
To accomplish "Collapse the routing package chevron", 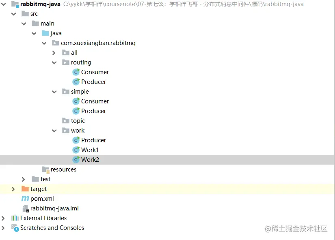I will [x=54, y=63].
